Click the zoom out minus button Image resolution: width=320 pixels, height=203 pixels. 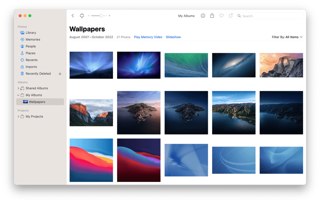point(89,16)
